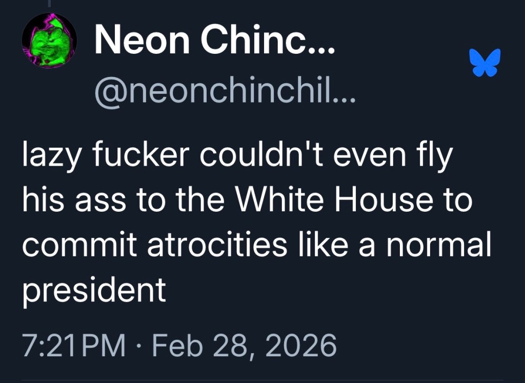The height and width of the screenshot is (383, 525).
Task: Click the word atrocities in the post
Action: (217, 245)
